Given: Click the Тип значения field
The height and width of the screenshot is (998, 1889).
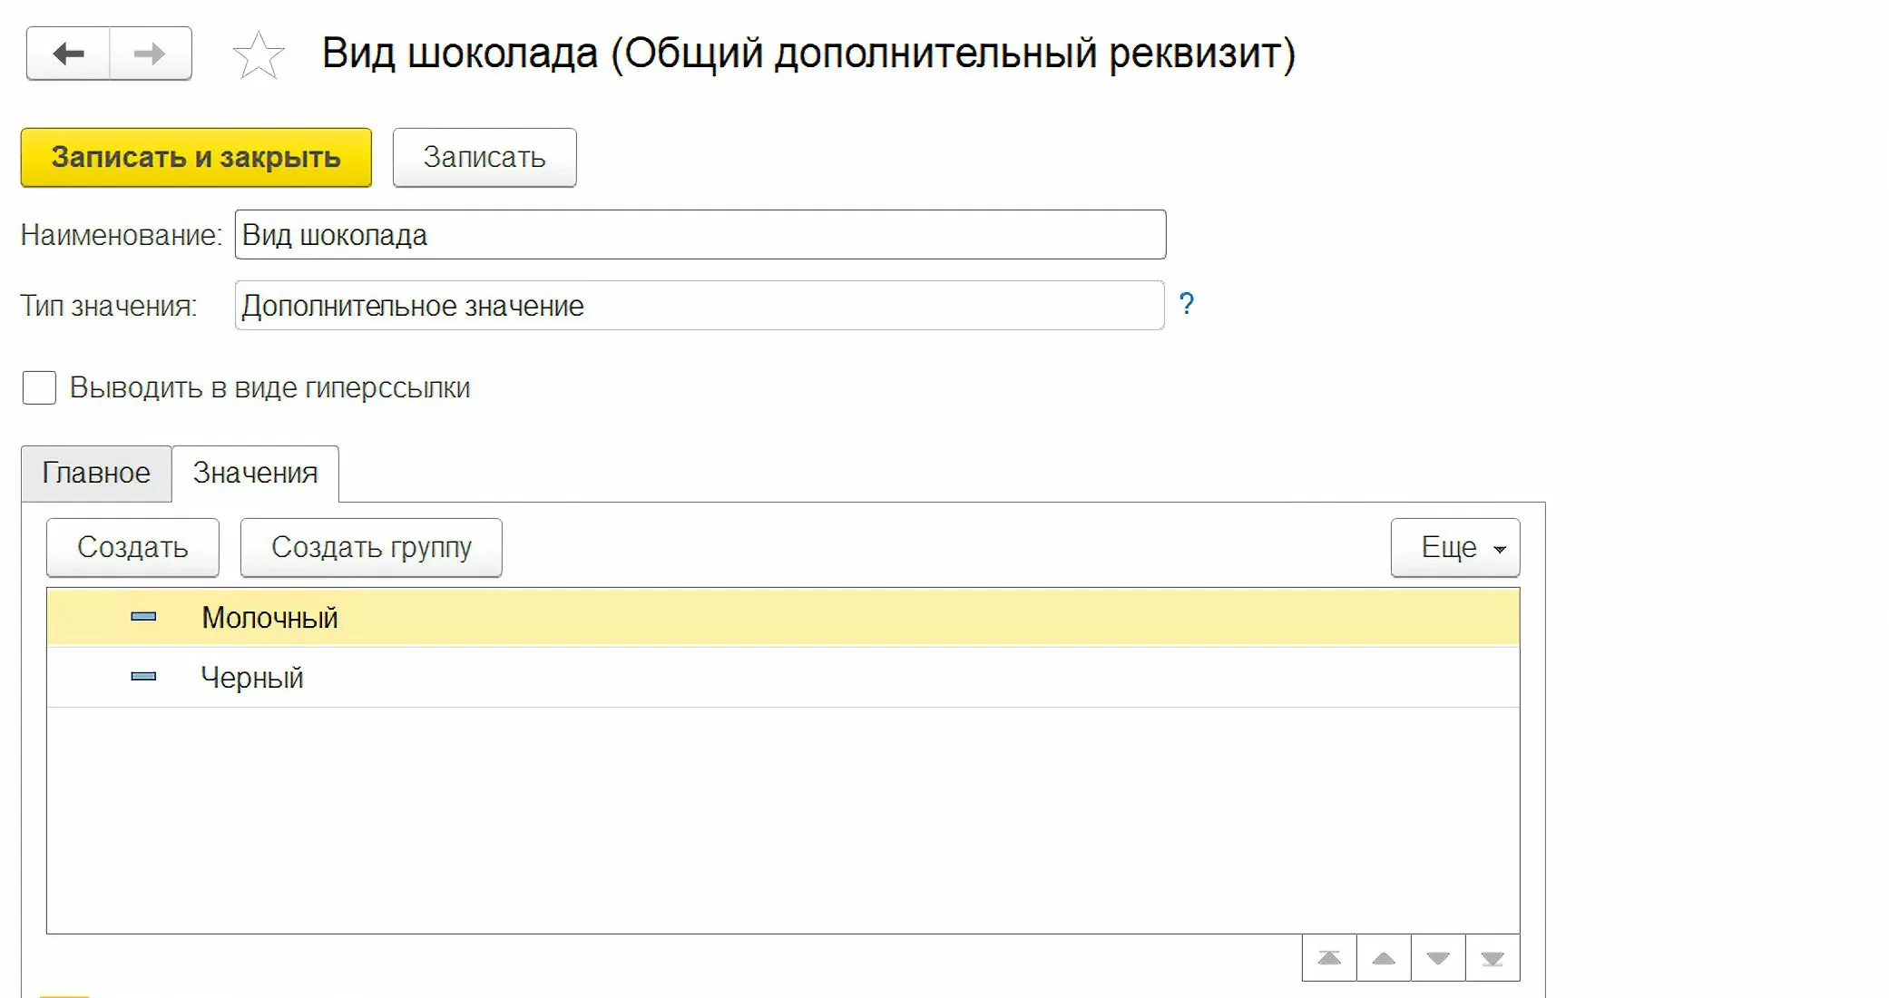Looking at the screenshot, I should (700, 306).
